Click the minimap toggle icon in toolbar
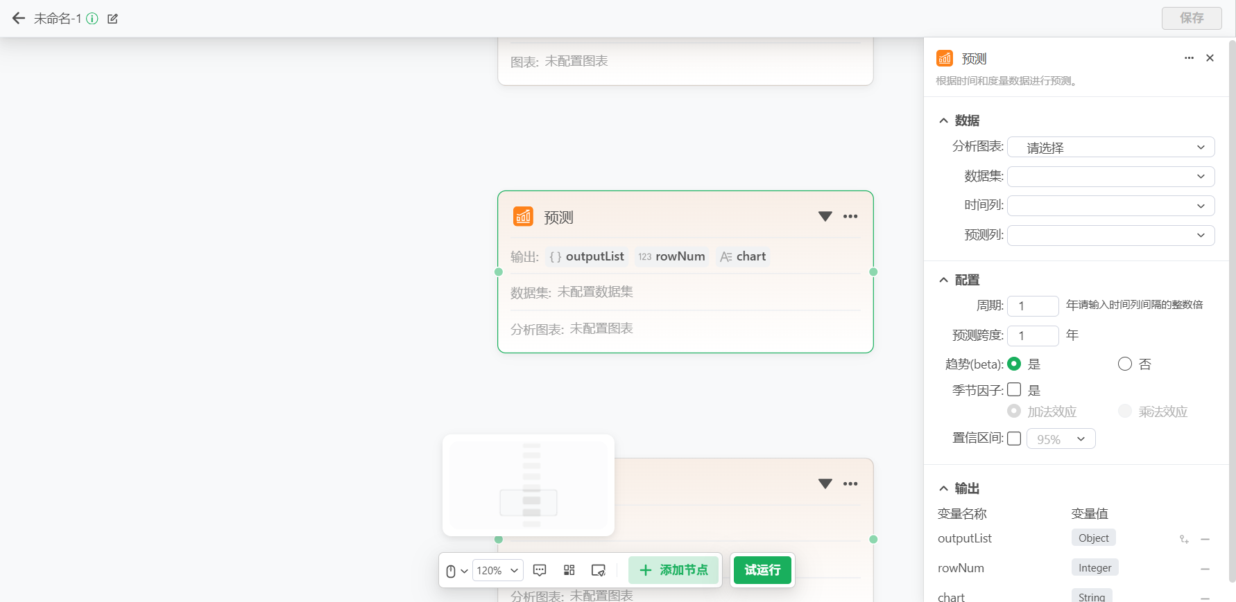 point(599,570)
